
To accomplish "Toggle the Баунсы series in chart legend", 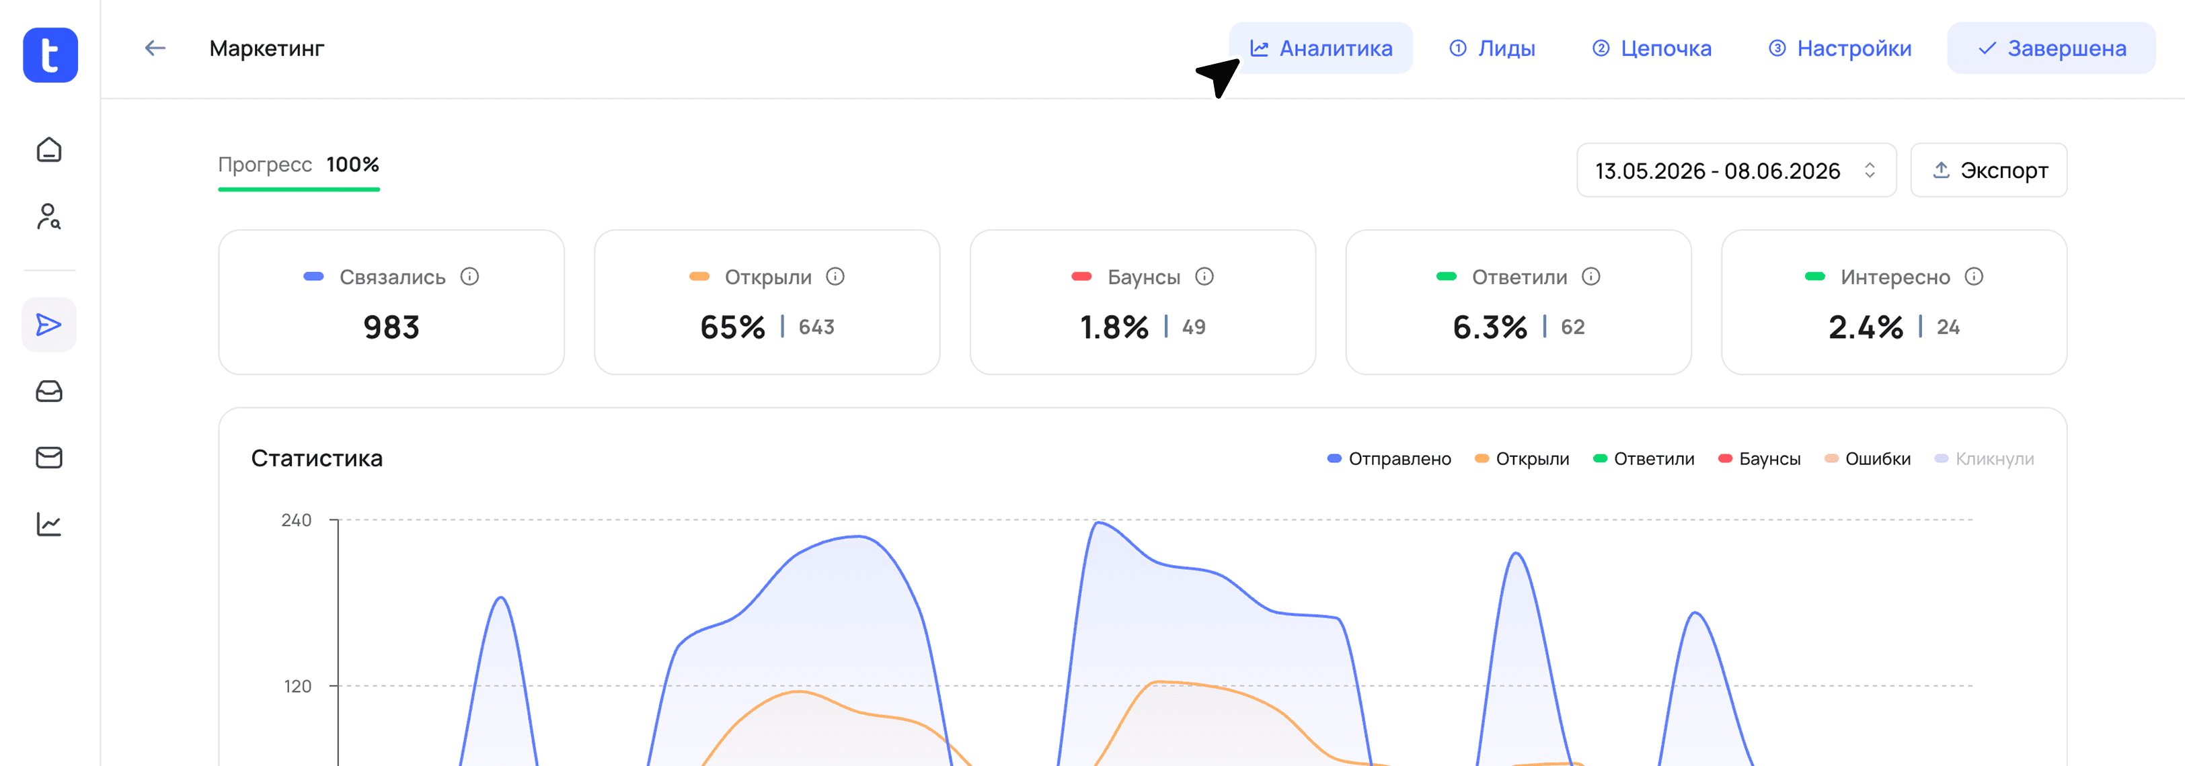I will (x=1759, y=458).
